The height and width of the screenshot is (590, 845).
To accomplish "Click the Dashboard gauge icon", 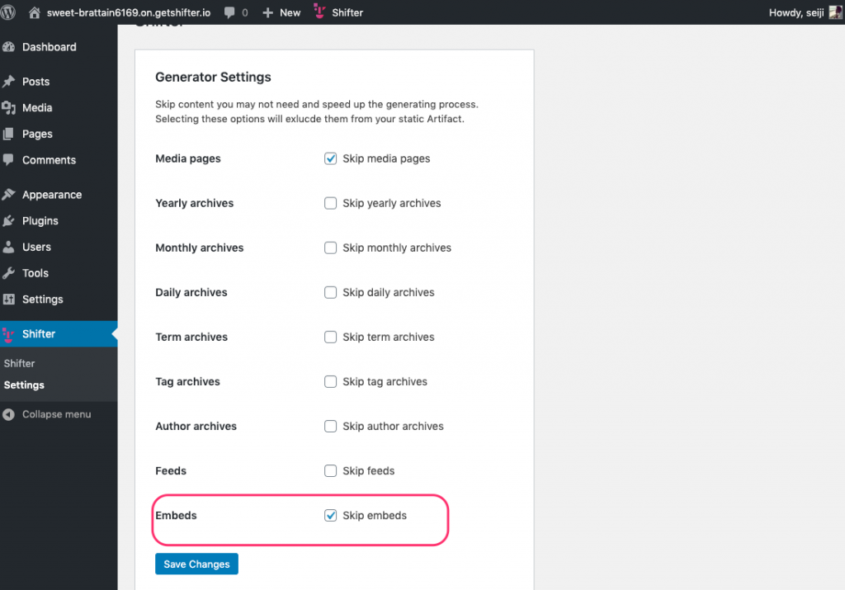I will click(8, 47).
